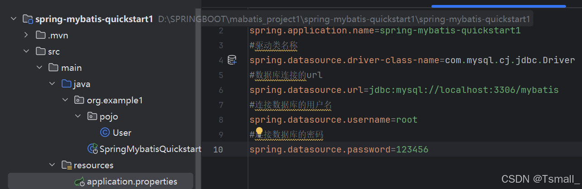Select the pojo package
This screenshot has width=582, height=189.
pos(109,116)
